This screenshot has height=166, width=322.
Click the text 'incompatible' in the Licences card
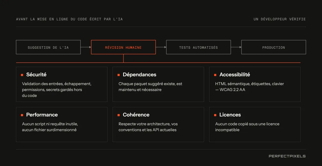[227, 130]
